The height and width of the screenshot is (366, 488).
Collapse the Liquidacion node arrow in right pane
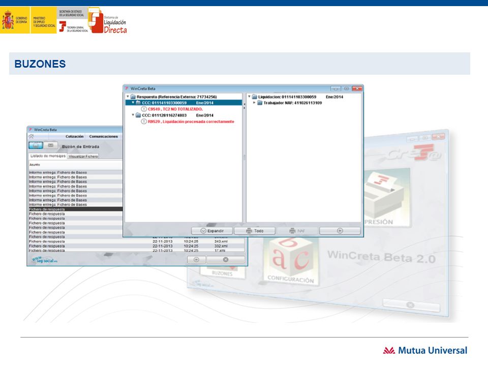click(x=249, y=97)
